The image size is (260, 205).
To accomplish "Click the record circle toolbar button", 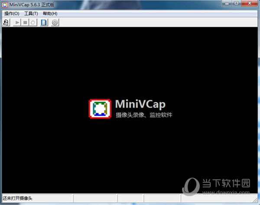I will [x=33, y=22].
